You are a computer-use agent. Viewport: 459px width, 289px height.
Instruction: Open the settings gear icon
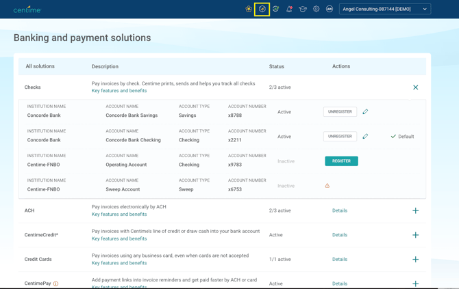pos(316,9)
